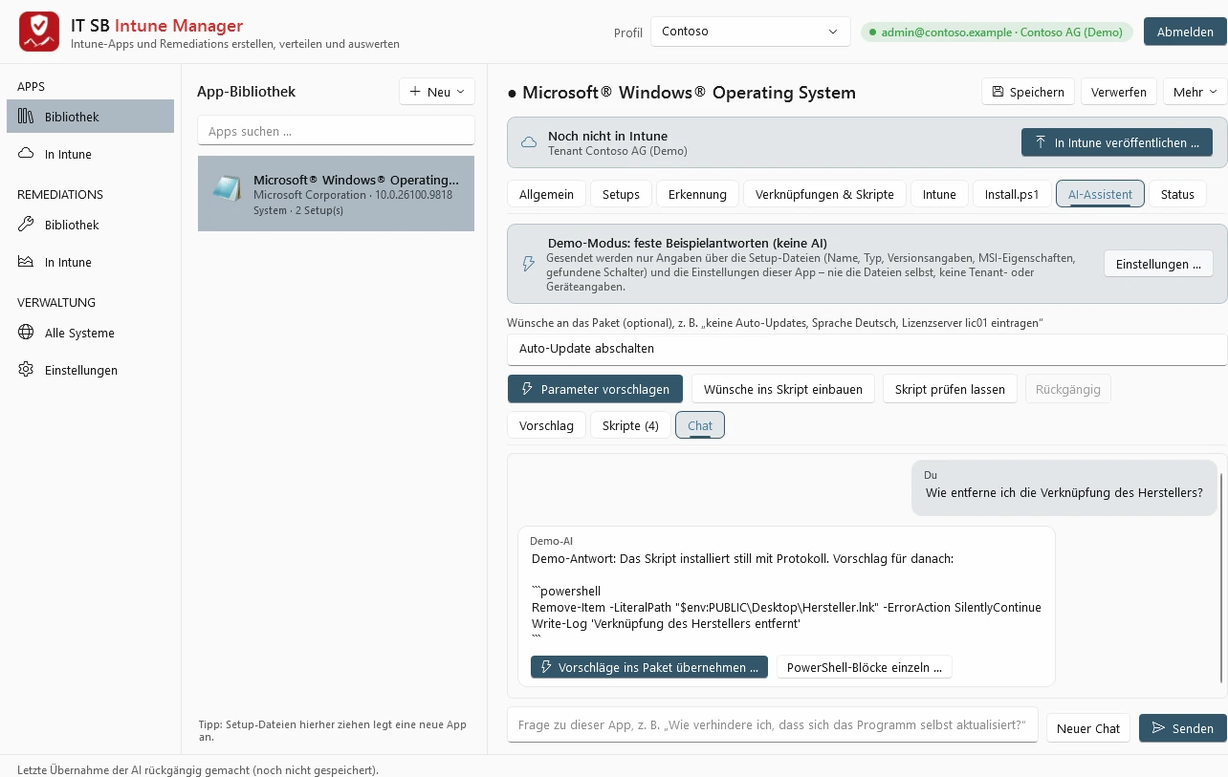Select the Chat sub-tab

coord(700,425)
